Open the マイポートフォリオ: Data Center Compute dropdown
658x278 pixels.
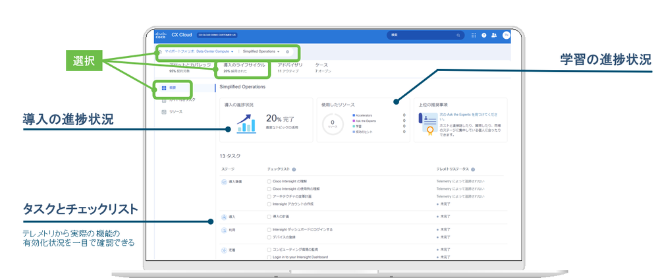coord(199,51)
